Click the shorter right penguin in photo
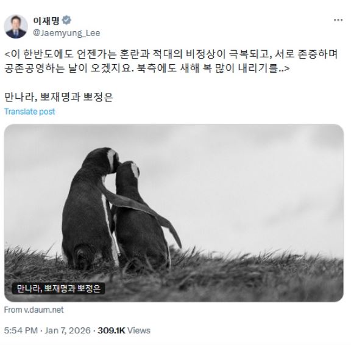 pos(141,216)
